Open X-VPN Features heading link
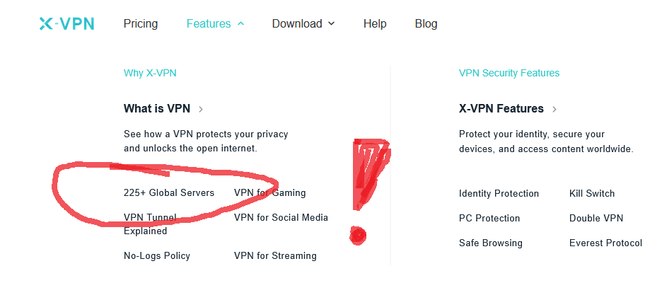The height and width of the screenshot is (283, 662). tap(501, 108)
